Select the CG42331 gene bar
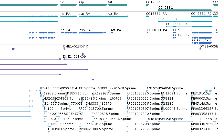The height and width of the screenshot is (133, 218). [x=185, y=10]
